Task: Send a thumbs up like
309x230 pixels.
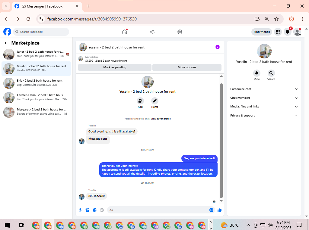Action: point(220,210)
